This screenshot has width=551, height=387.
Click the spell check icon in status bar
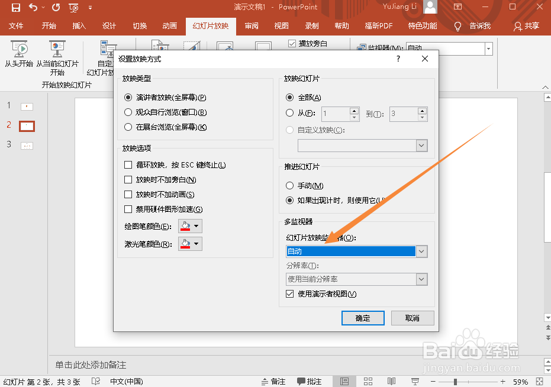[x=96, y=381]
